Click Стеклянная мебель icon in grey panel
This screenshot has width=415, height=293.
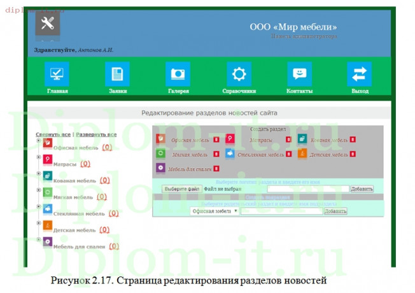pos(230,153)
